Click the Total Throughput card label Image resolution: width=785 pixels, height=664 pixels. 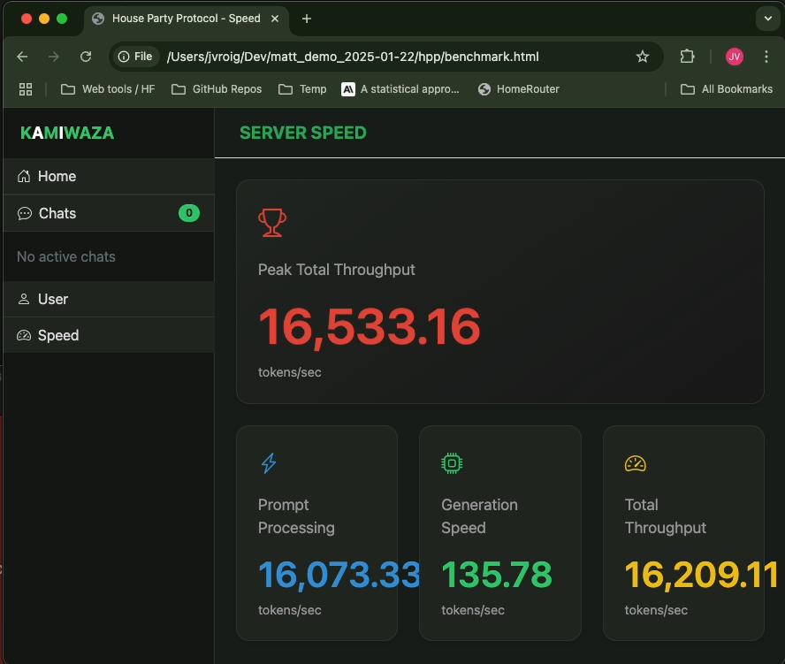[x=666, y=516]
